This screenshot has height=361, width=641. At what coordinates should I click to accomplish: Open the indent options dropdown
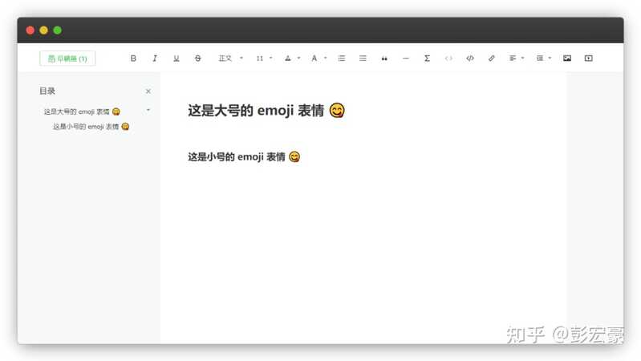tap(544, 59)
